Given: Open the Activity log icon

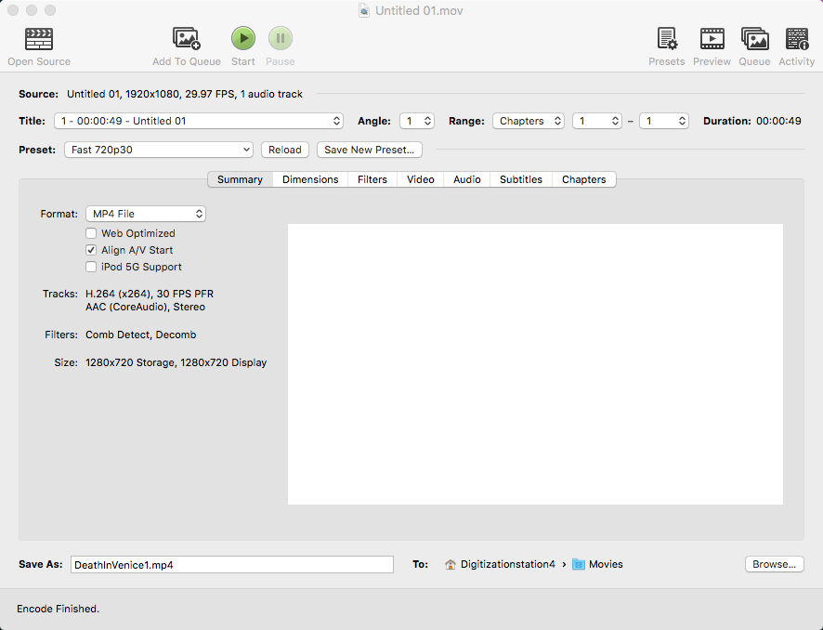Looking at the screenshot, I should pos(797,39).
